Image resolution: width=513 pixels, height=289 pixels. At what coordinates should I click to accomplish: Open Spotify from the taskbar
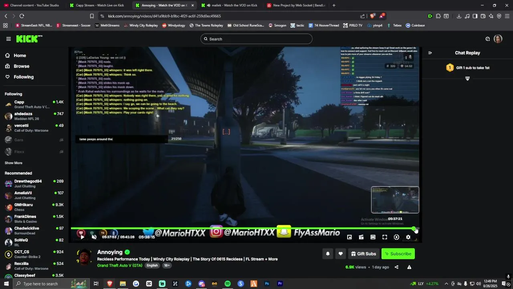228,284
